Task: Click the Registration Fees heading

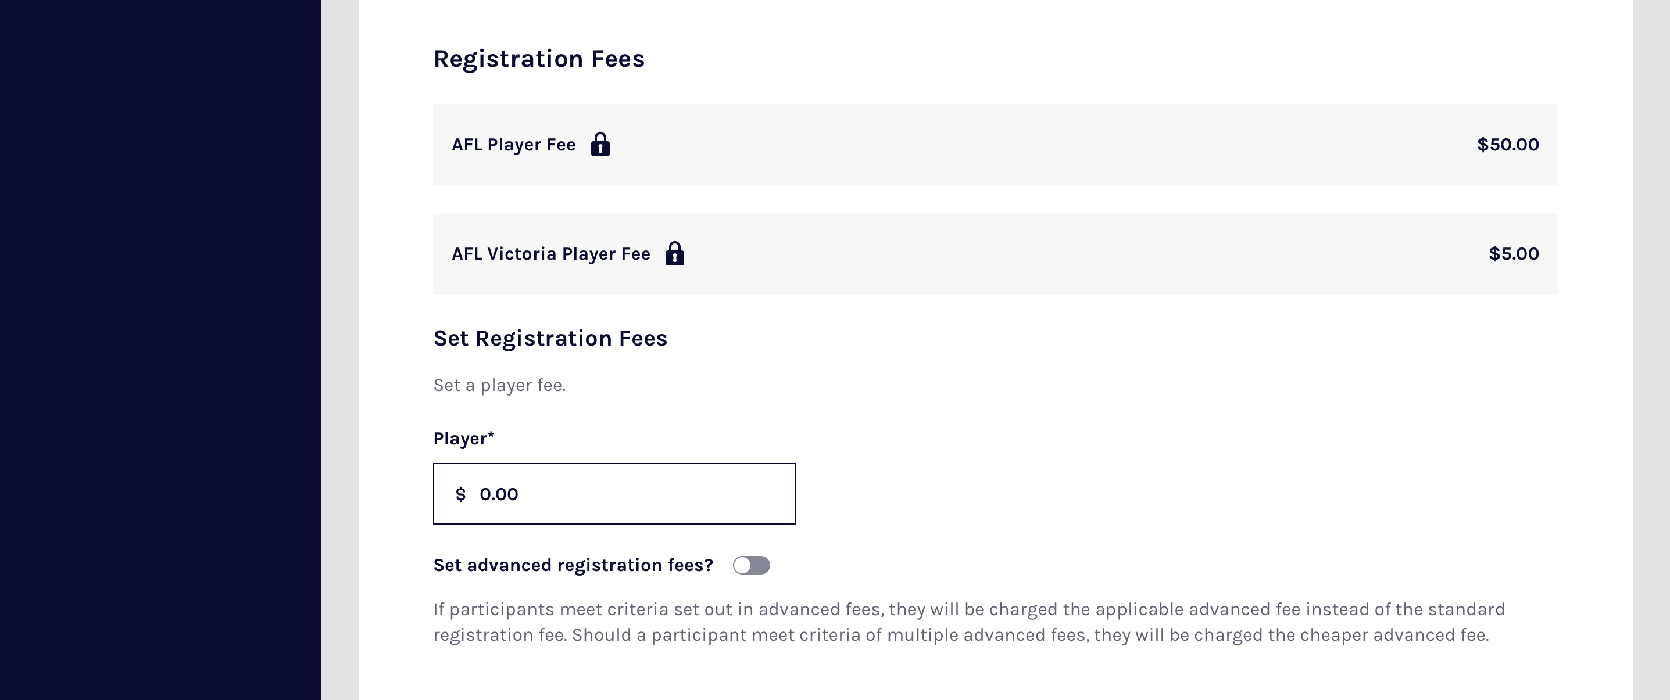Action: coord(539,59)
